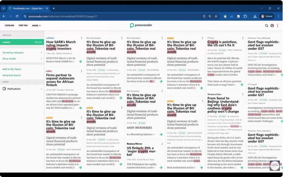
Task: Open the CATALOG menu item
Action: point(9,26)
